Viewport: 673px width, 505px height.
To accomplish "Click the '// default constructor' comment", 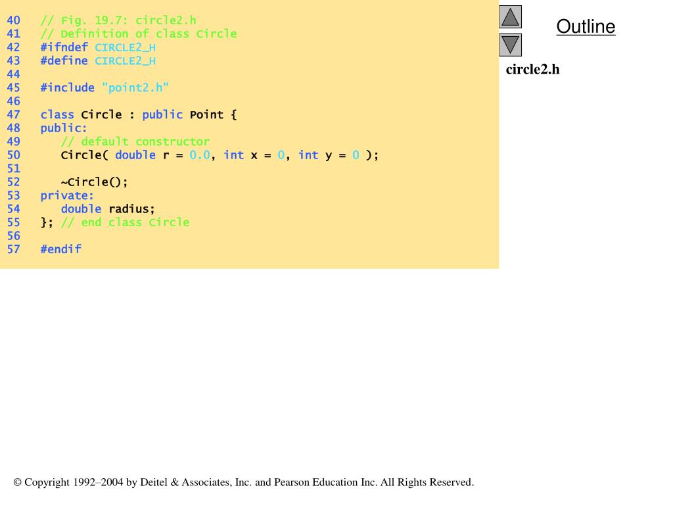I will click(135, 142).
